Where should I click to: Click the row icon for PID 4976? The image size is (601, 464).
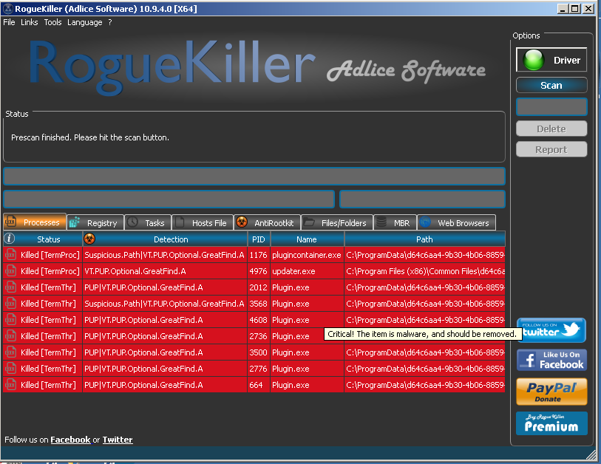(10, 271)
